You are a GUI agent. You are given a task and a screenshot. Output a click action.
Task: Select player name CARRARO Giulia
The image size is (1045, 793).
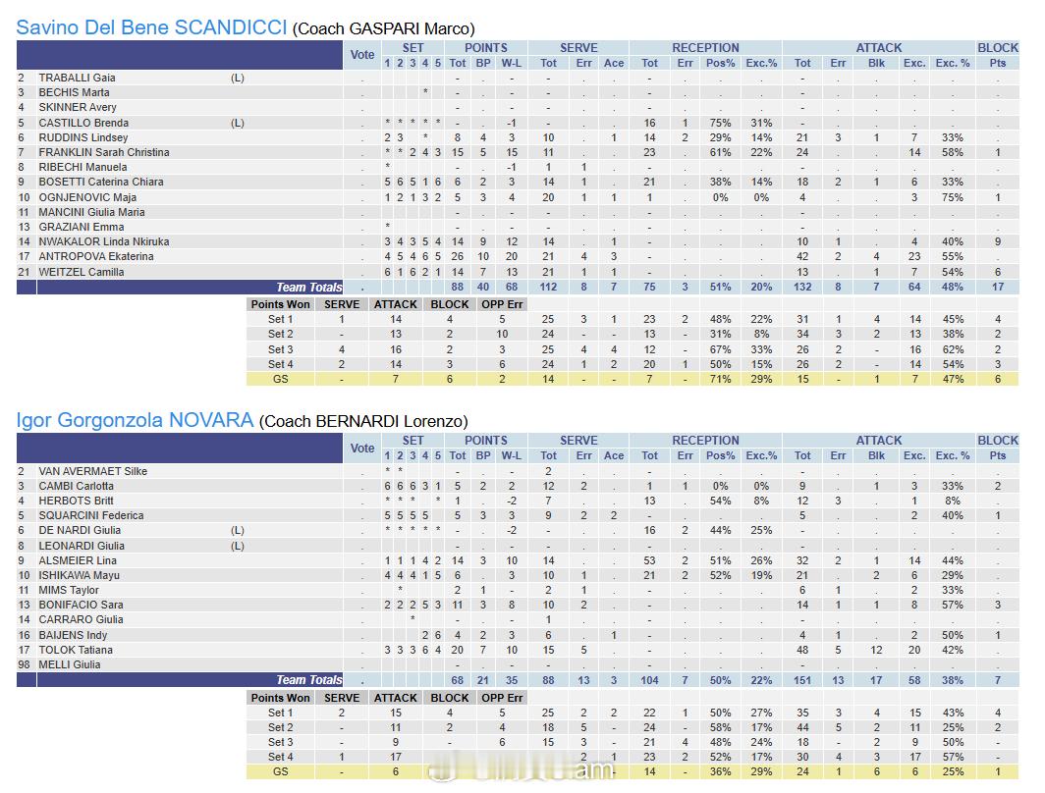(x=81, y=619)
